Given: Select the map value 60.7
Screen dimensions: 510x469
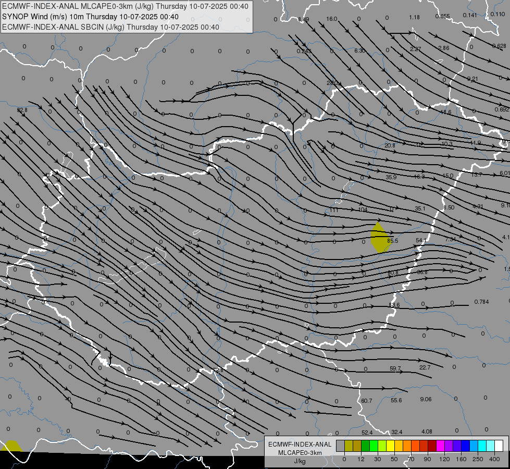Looking at the screenshot, I should click(x=367, y=401).
